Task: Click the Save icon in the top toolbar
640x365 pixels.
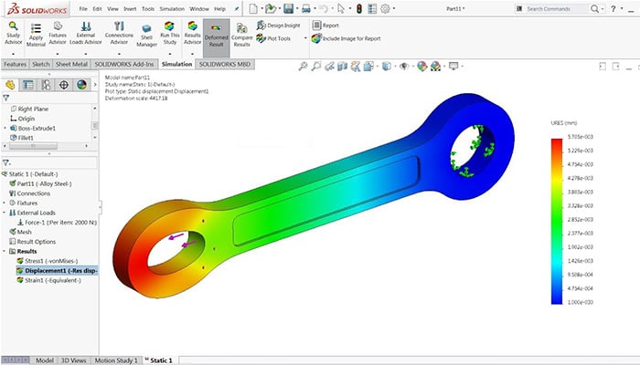Action: (289, 8)
